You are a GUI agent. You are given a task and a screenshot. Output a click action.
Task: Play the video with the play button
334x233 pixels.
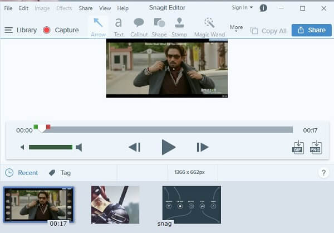click(168, 147)
